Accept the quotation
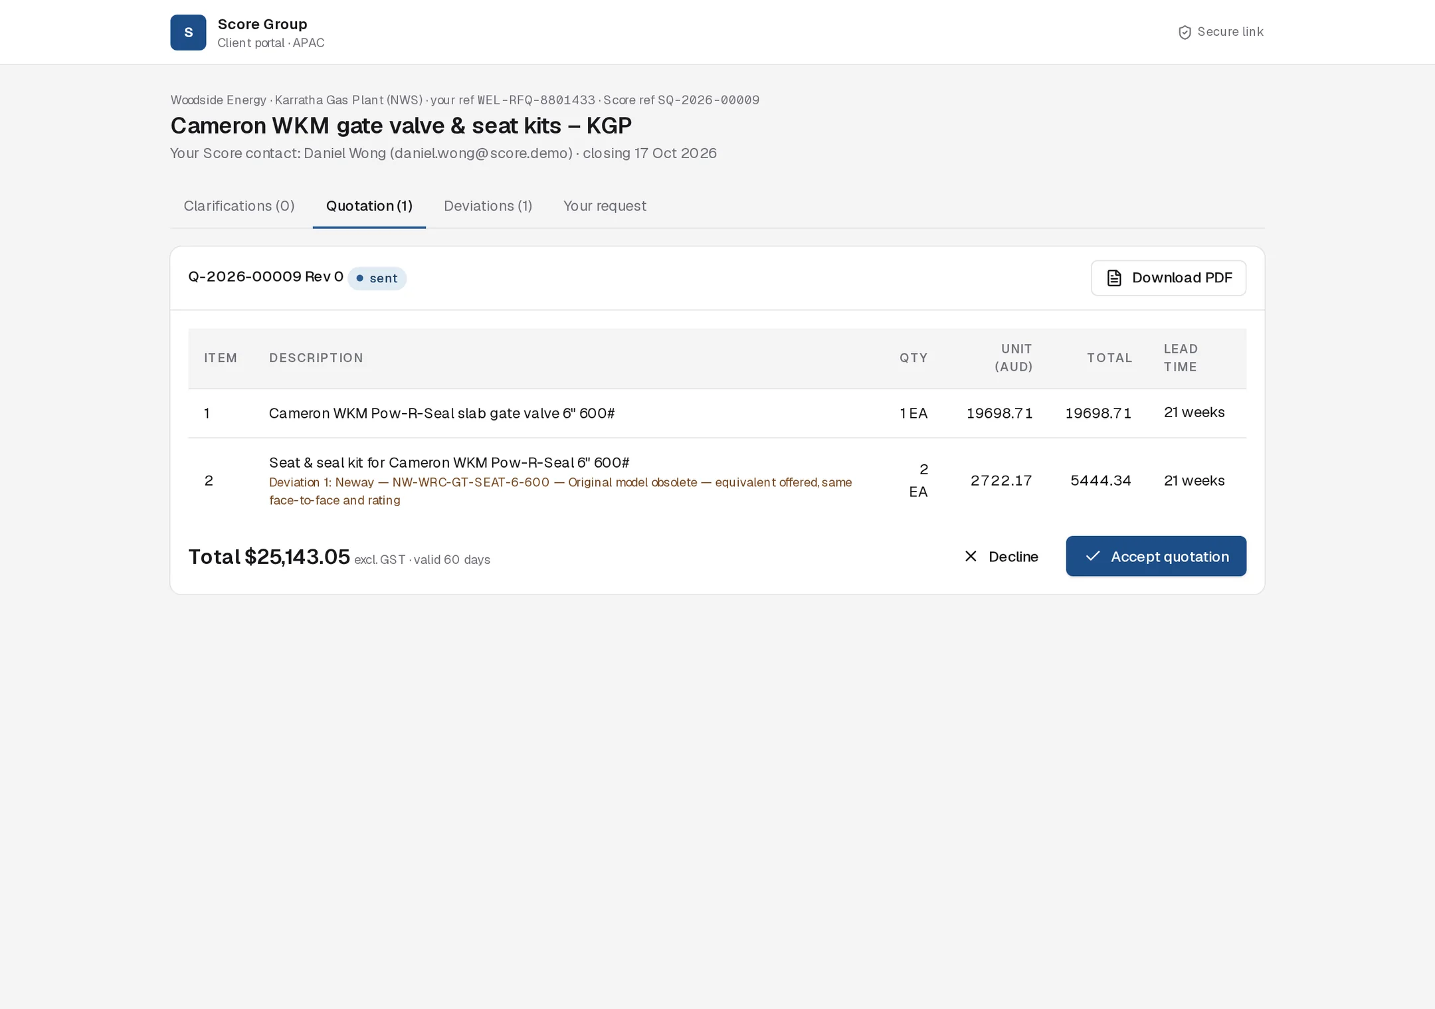Image resolution: width=1435 pixels, height=1009 pixels. 1156,556
